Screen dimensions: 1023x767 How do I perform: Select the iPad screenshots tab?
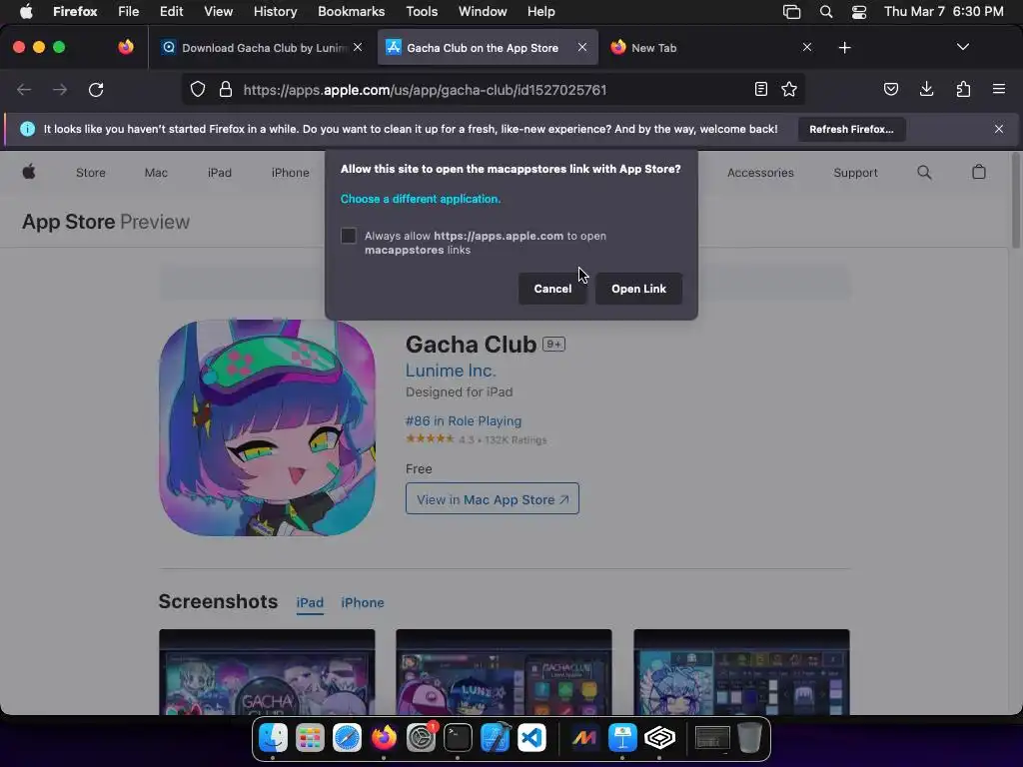pos(310,602)
